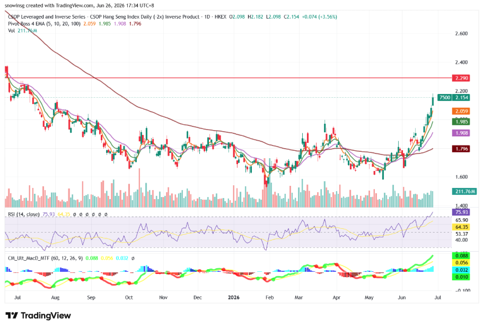Click the 1D interval label in title
483x326 pixels.
pyautogui.click(x=207, y=16)
